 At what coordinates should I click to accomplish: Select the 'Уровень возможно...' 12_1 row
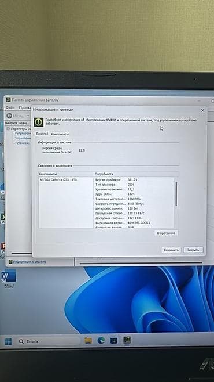coord(134,189)
